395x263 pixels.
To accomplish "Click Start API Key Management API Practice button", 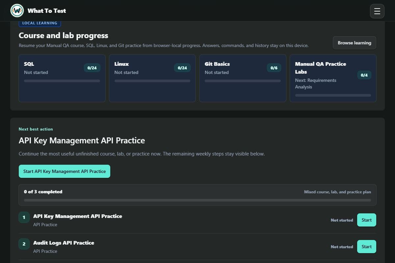I will click(65, 171).
